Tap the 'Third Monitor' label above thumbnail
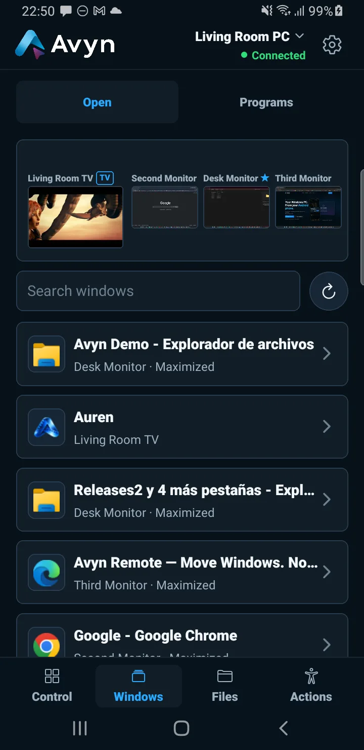The height and width of the screenshot is (750, 364). [303, 178]
